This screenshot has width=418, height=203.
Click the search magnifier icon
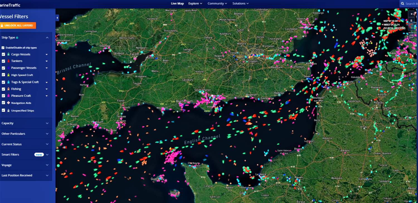402,3
